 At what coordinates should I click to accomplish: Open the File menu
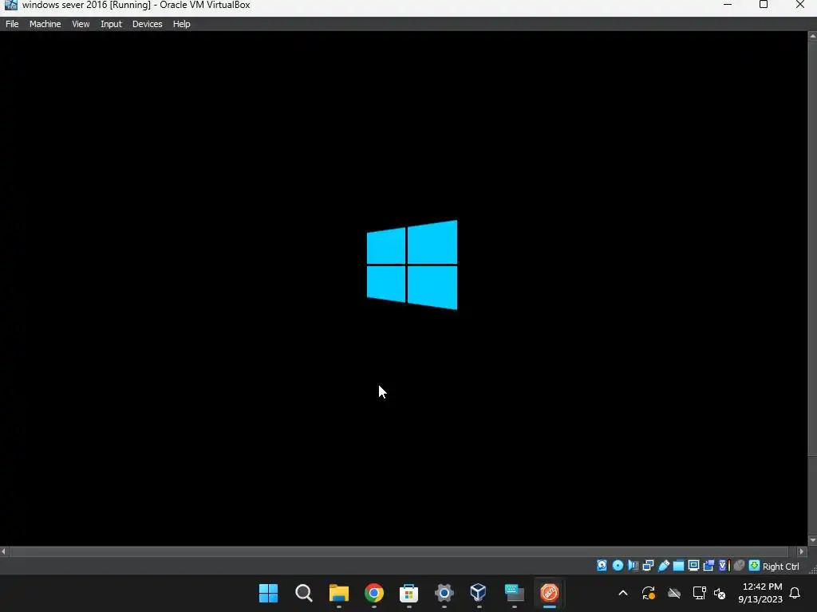click(x=12, y=24)
